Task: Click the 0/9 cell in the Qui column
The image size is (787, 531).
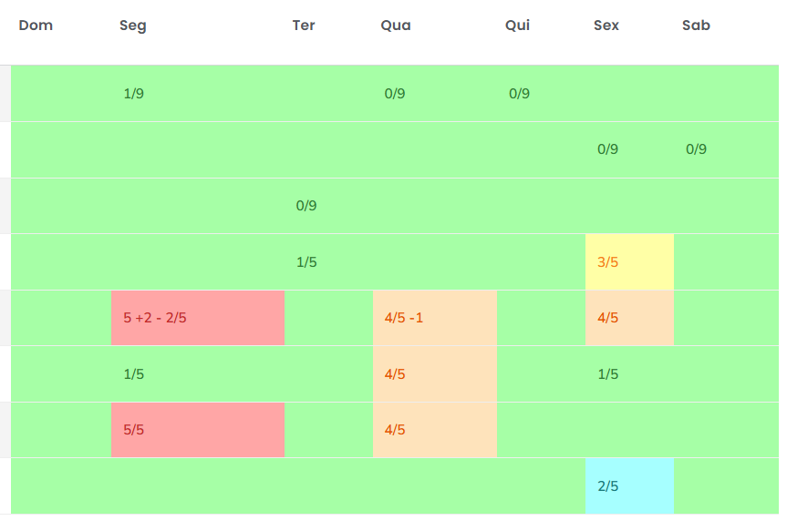Action: click(520, 93)
